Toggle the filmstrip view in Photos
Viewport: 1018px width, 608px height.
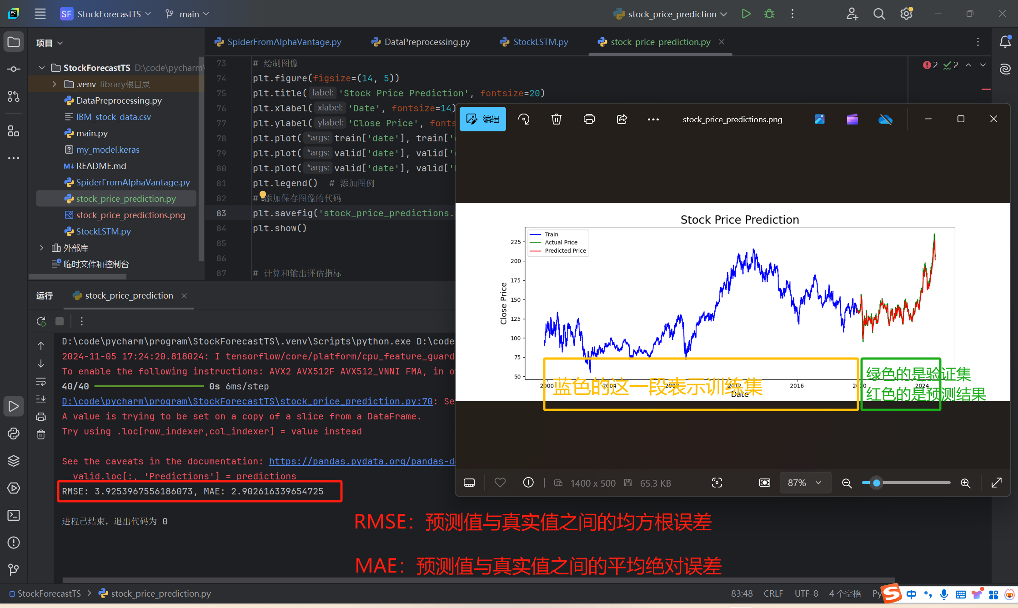click(469, 483)
